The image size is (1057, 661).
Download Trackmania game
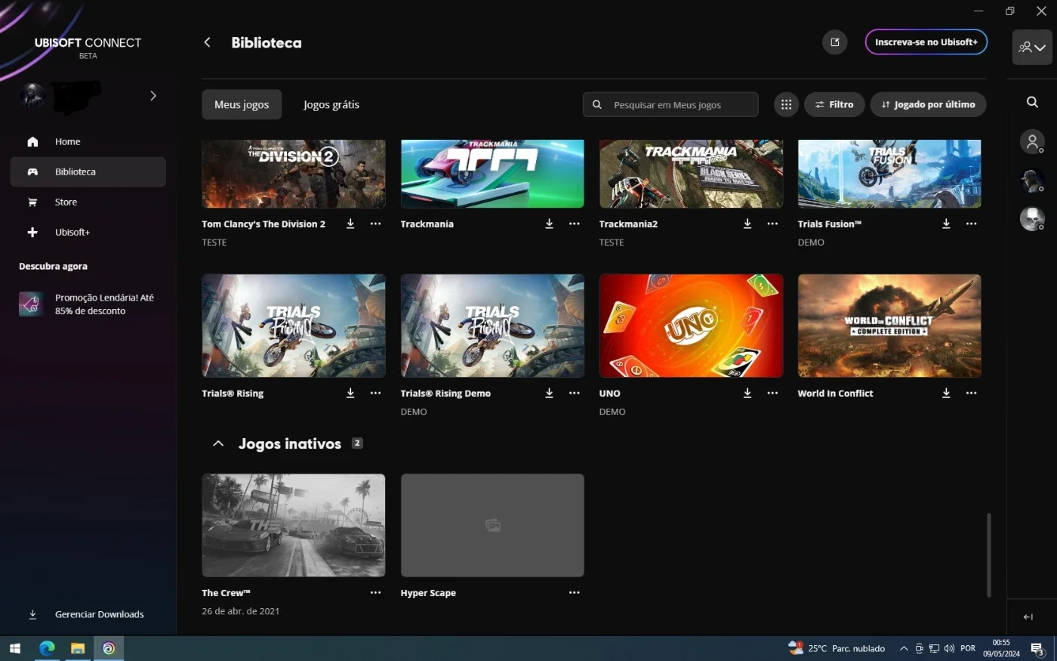[549, 224]
